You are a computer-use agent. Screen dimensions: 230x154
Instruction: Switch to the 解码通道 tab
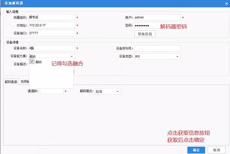point(11,81)
